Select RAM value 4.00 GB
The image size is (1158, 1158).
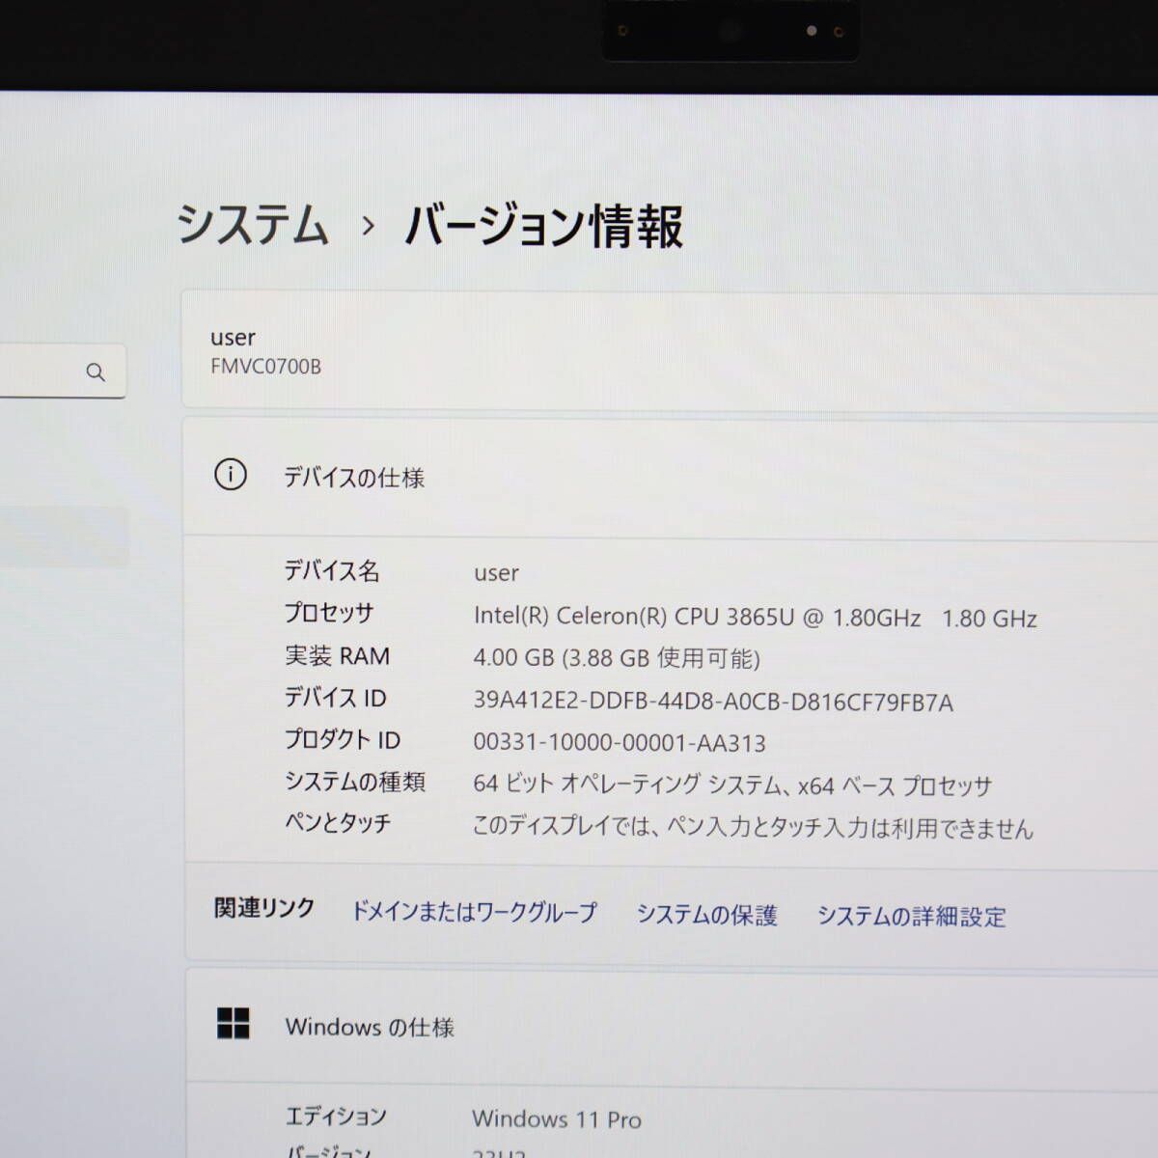tap(513, 658)
